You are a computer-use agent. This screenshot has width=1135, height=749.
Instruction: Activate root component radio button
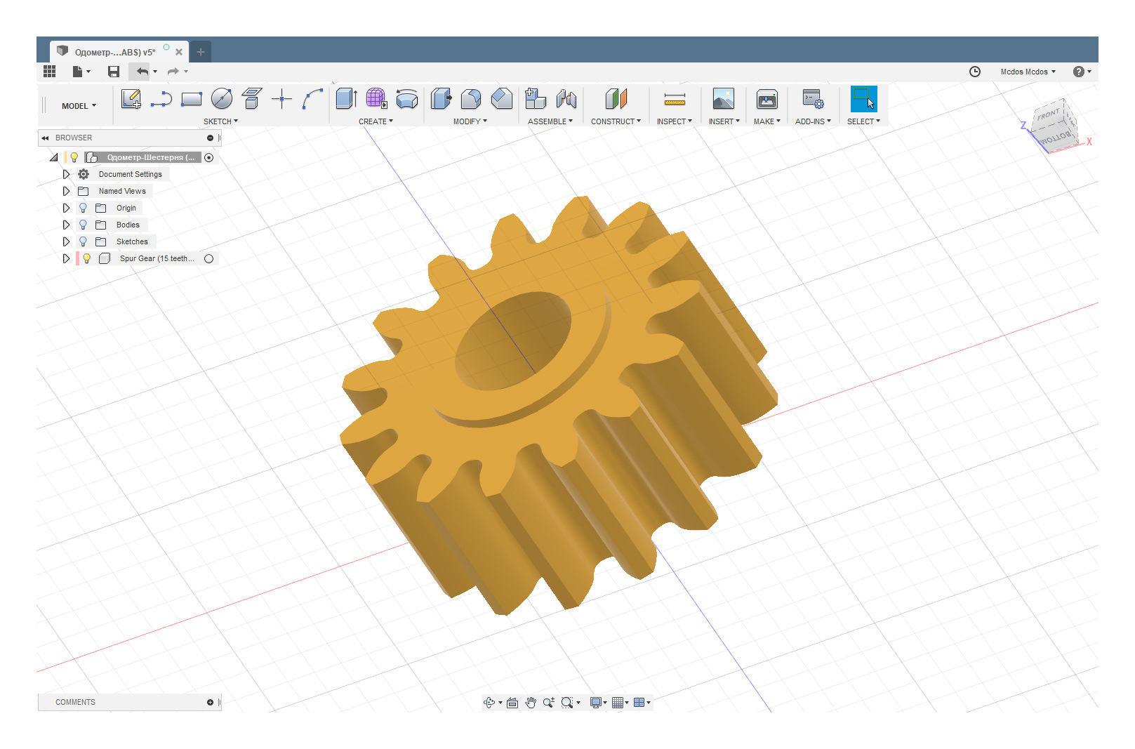208,157
